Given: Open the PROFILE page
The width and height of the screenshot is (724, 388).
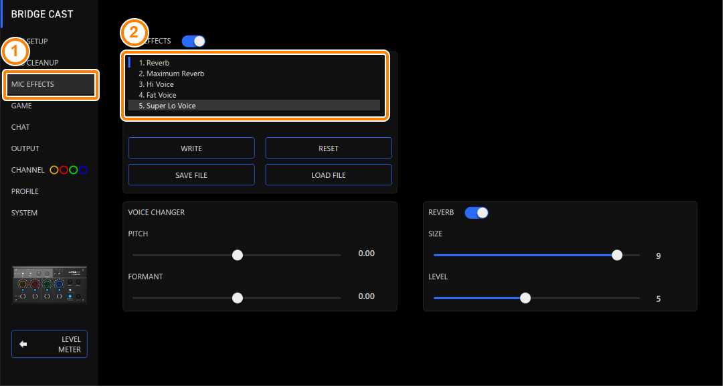Looking at the screenshot, I should 25,191.
